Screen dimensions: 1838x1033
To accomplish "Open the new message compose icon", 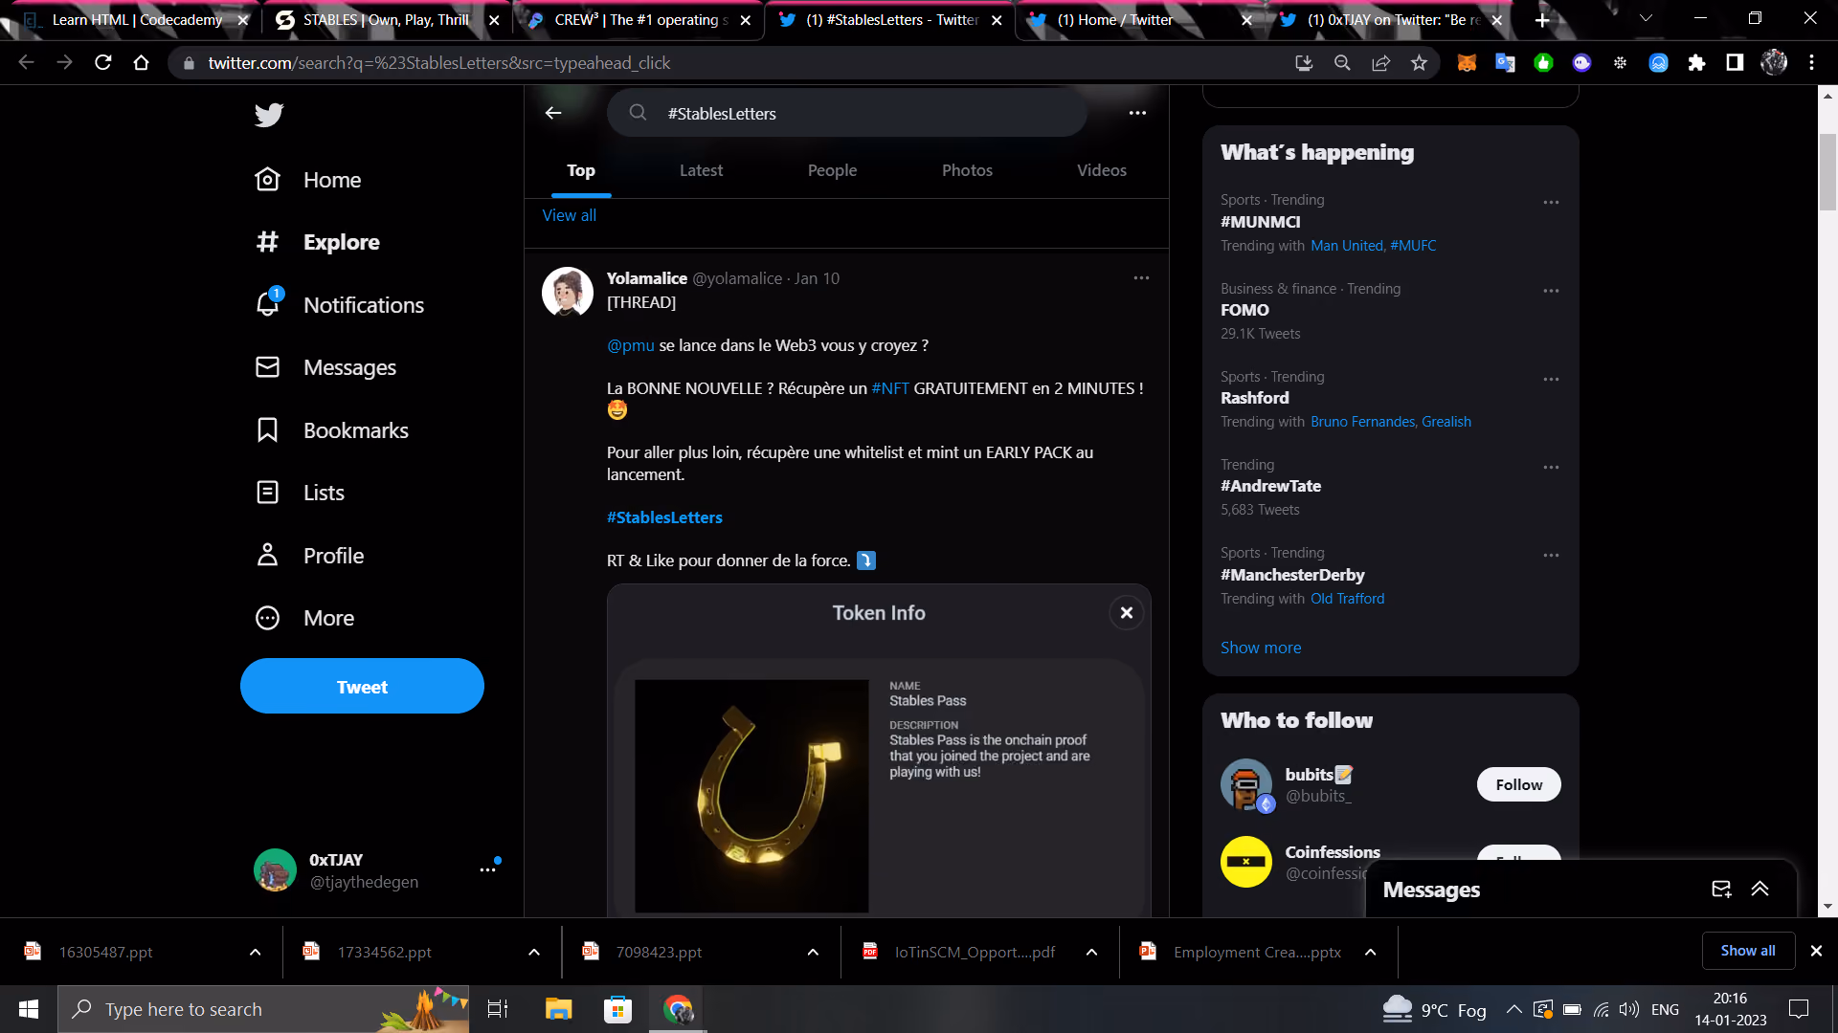I will tap(1721, 890).
